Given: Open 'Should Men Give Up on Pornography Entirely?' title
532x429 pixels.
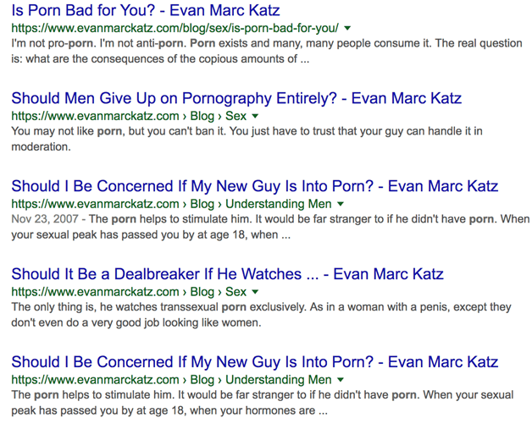Looking at the screenshot, I should click(236, 98).
